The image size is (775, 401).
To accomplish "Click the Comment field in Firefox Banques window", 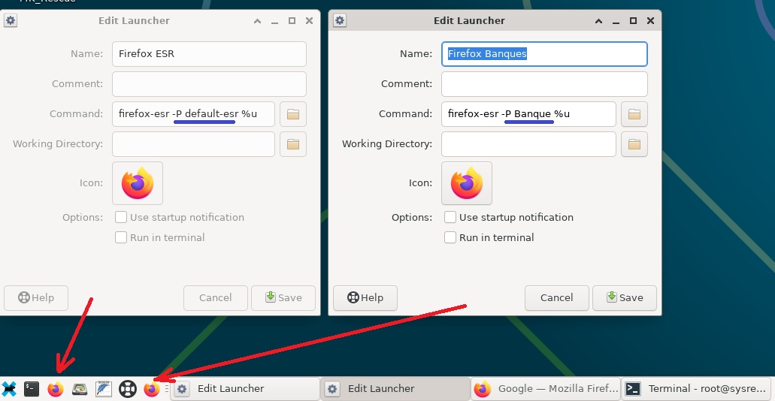I will pos(544,84).
